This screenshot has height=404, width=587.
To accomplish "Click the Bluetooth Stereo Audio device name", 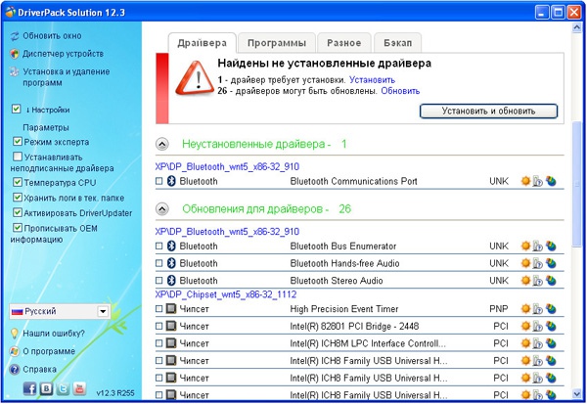I will [x=337, y=281].
